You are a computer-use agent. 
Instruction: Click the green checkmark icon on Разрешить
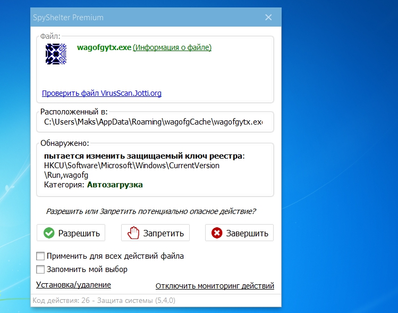tap(49, 233)
